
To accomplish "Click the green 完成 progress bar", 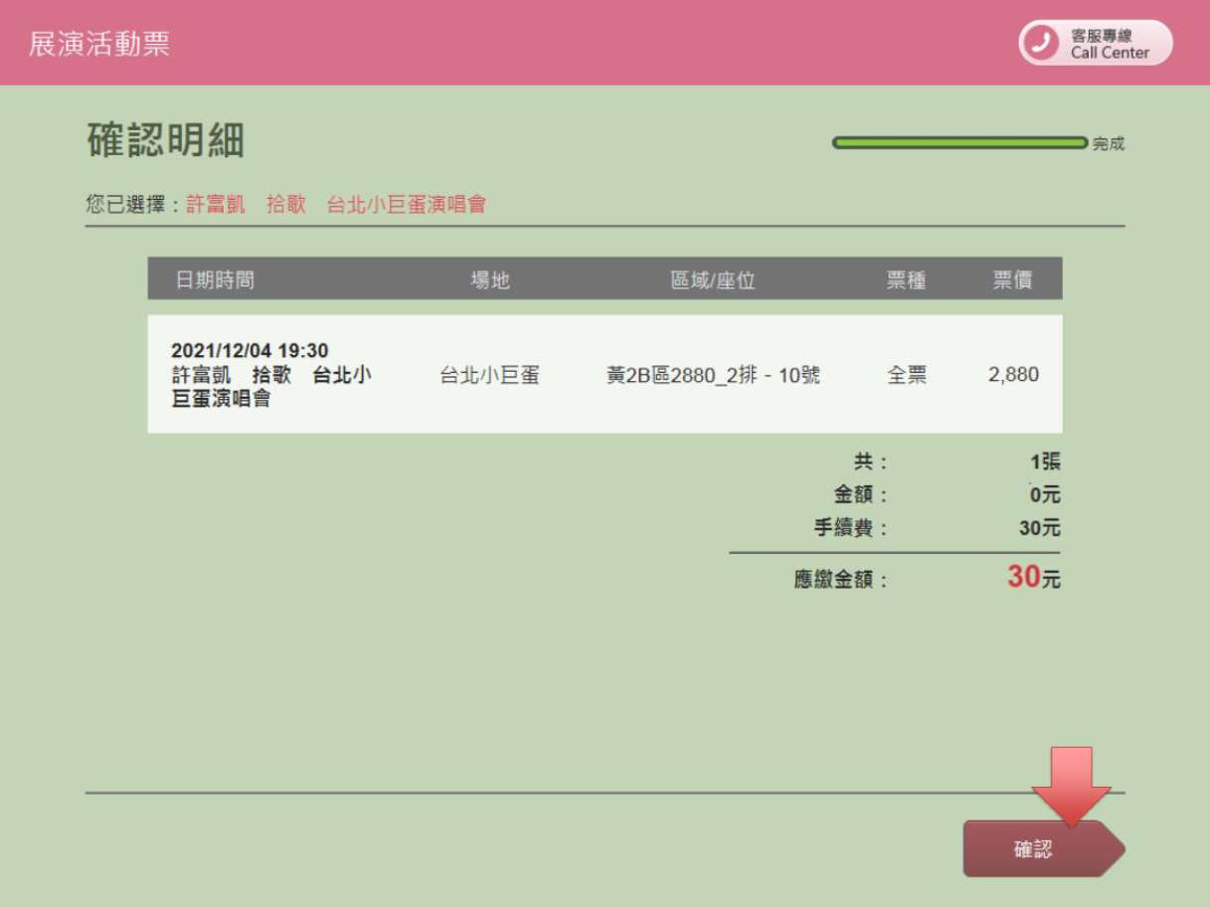I will point(960,143).
